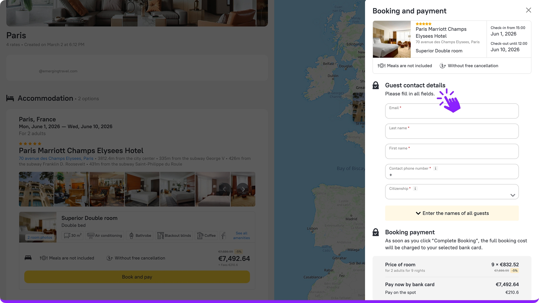Viewport: 539px width, 303px height.
Task: Click the without free cancellation icon in panel
Action: (x=443, y=66)
